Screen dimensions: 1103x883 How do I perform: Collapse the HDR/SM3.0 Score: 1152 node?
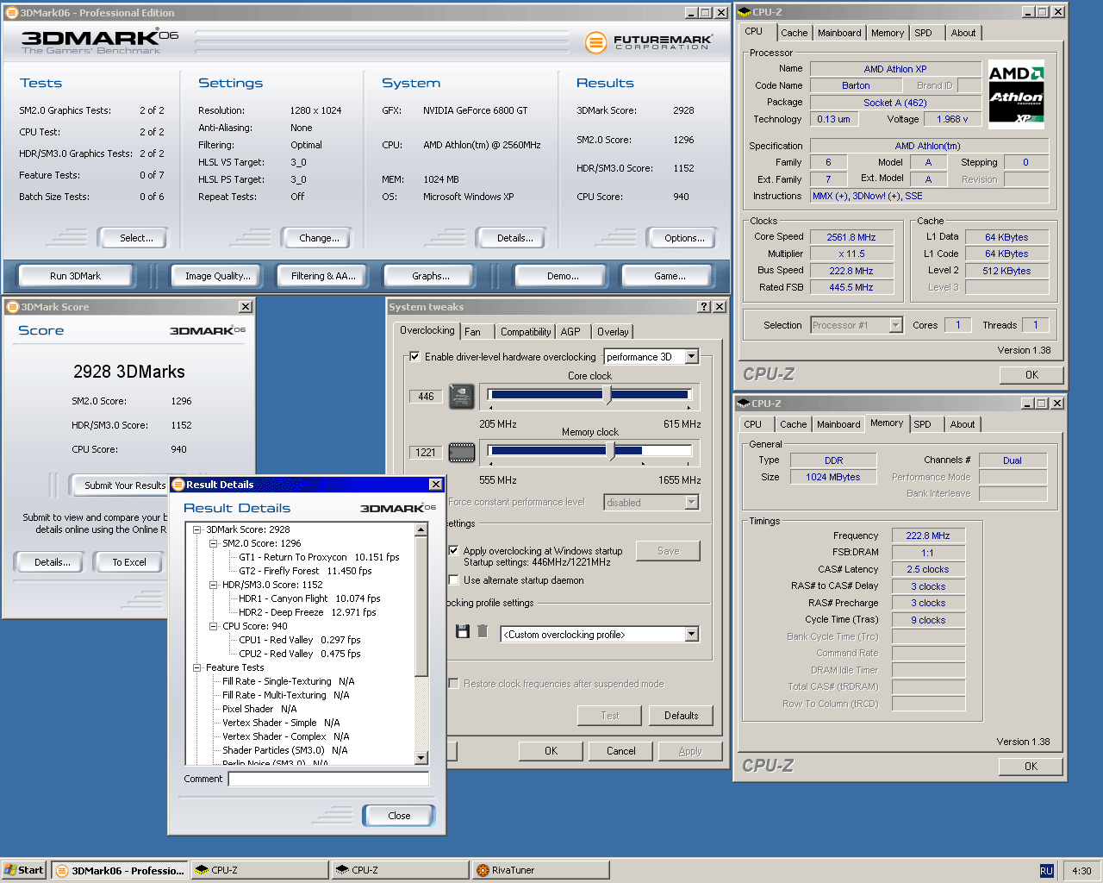[213, 585]
